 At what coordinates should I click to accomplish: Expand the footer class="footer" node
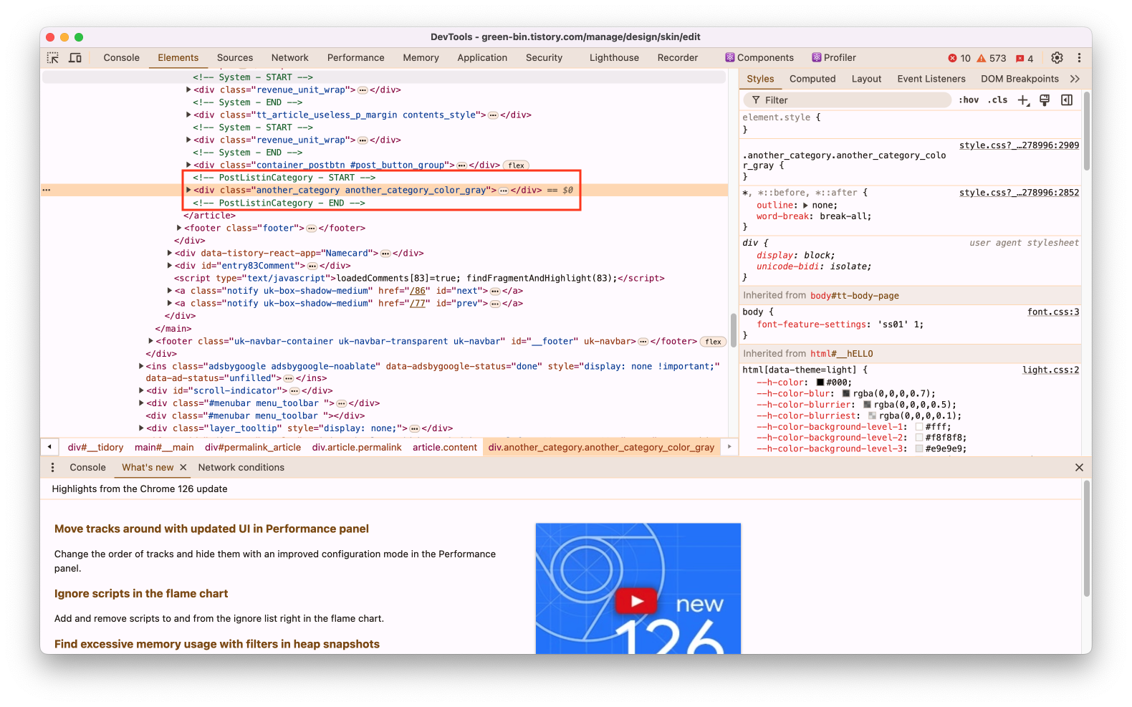click(x=179, y=228)
